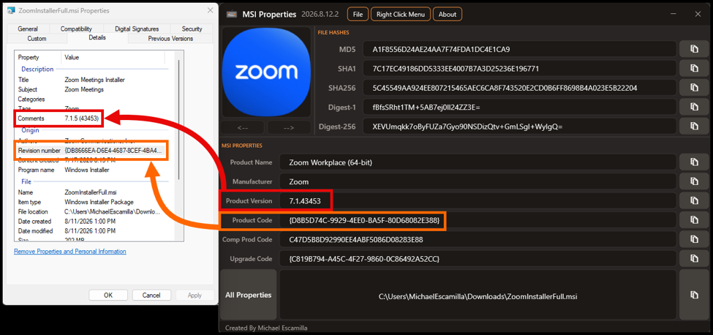Click the SHA1 hash text field
The height and width of the screenshot is (335, 713).
point(519,69)
